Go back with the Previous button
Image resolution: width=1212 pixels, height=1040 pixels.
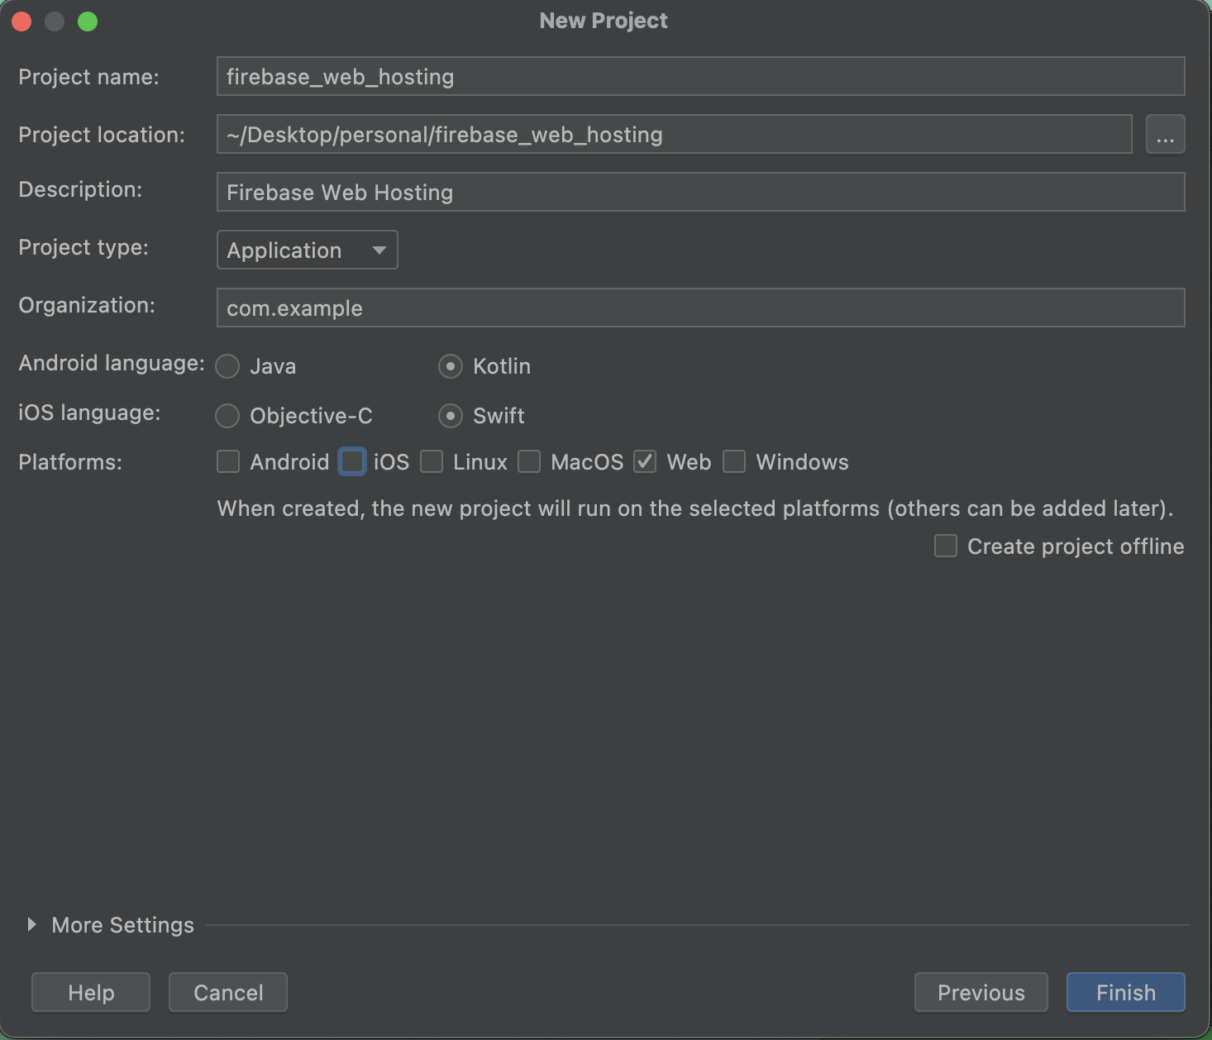coord(981,992)
